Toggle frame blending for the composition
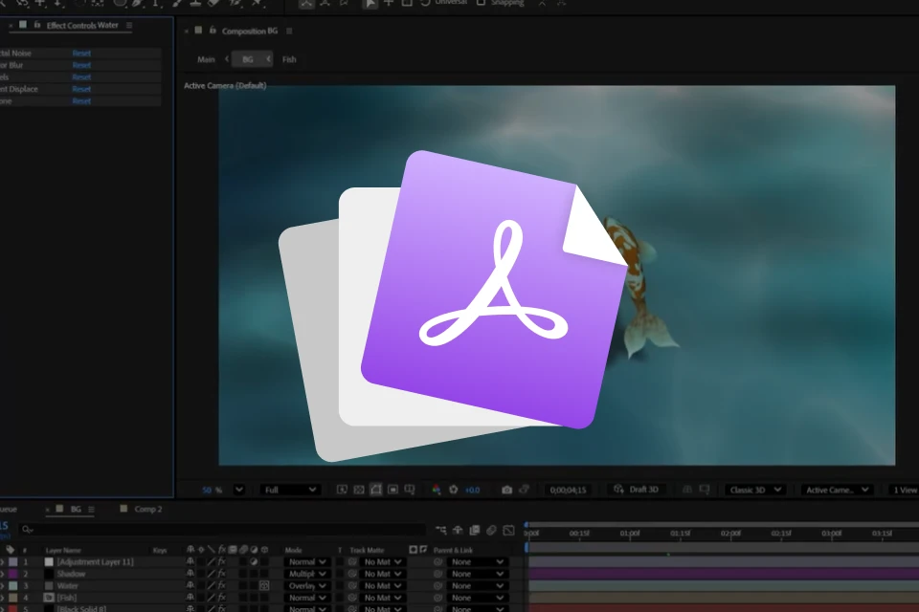The width and height of the screenshot is (919, 612). tap(475, 530)
